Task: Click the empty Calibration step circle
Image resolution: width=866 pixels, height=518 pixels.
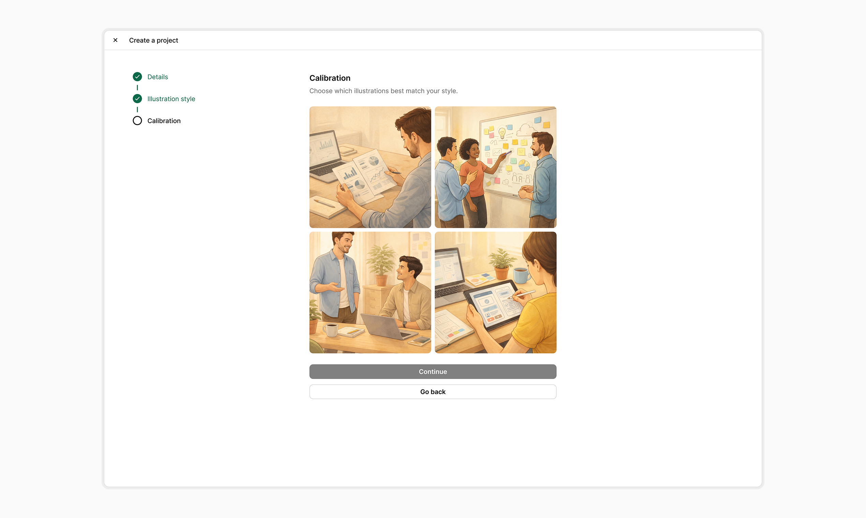Action: 137,120
